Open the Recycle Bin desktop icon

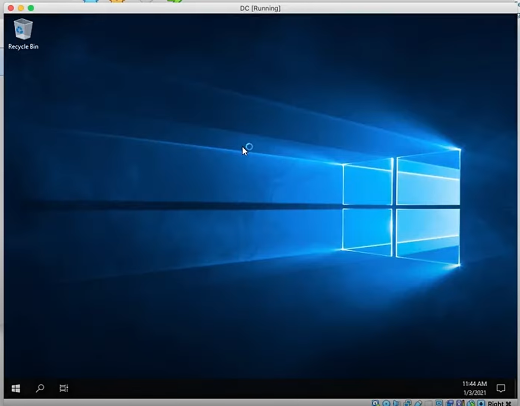coord(23,34)
